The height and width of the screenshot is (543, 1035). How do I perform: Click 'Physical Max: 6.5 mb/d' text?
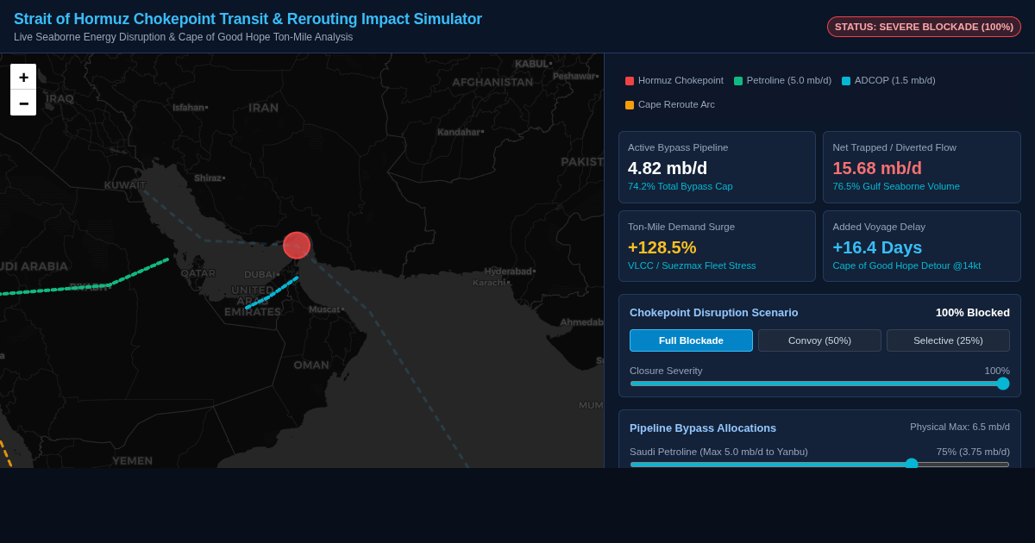960,427
